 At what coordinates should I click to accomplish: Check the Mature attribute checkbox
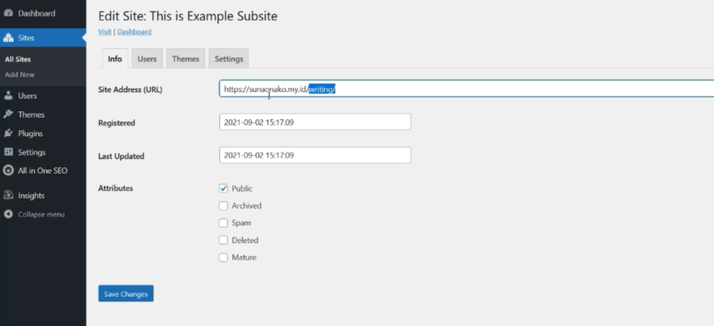224,257
